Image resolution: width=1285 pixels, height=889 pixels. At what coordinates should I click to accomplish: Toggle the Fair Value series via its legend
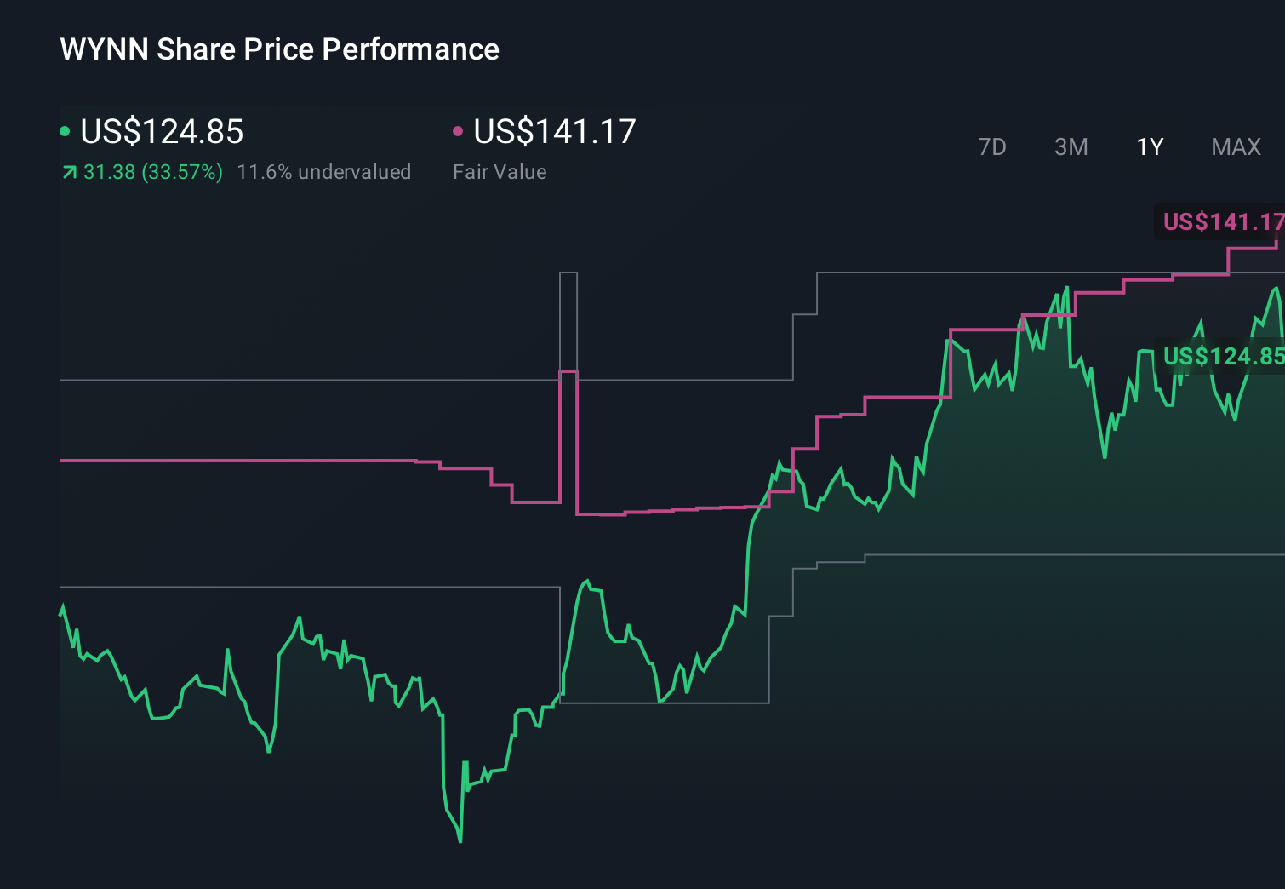coord(553,132)
